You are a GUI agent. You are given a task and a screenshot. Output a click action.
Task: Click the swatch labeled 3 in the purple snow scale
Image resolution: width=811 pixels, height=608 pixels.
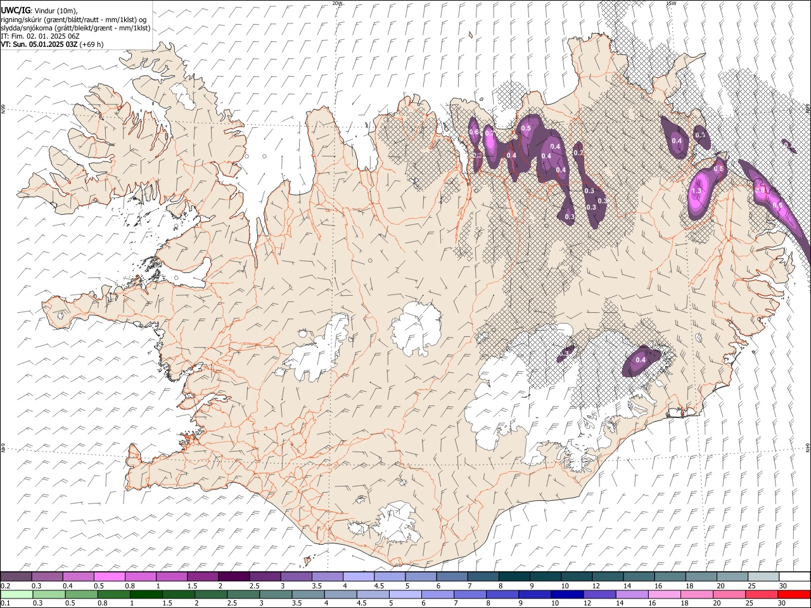(297, 576)
